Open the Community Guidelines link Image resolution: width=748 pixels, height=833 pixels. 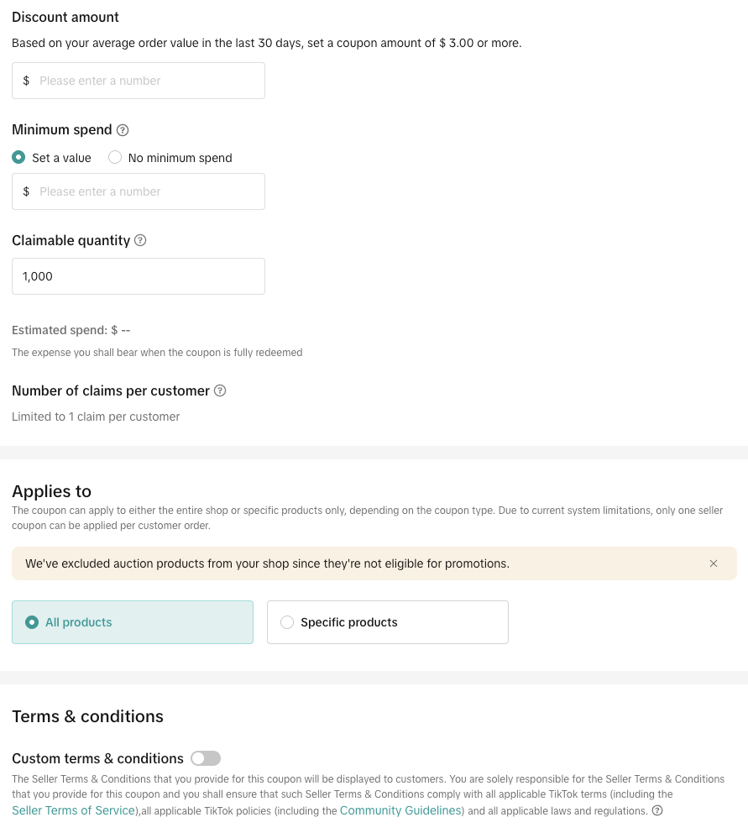pyautogui.click(x=401, y=810)
